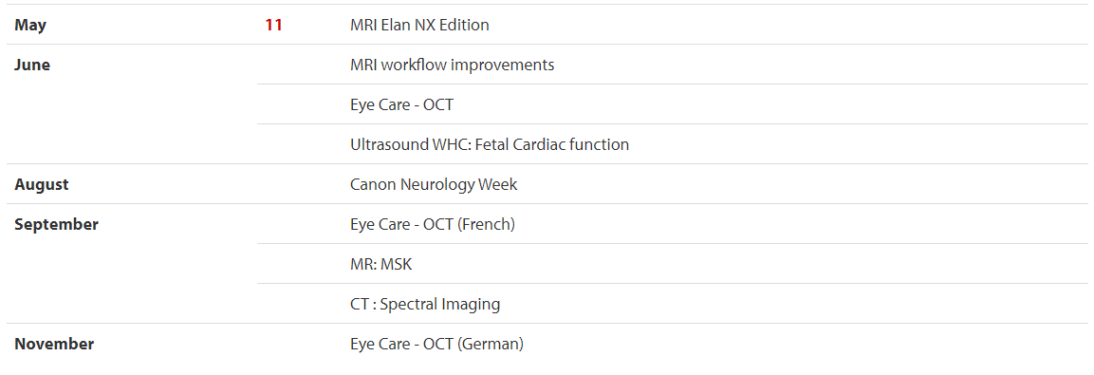Open Eye Care - OCT (German) entry
The width and height of the screenshot is (1094, 375).
[x=436, y=345]
